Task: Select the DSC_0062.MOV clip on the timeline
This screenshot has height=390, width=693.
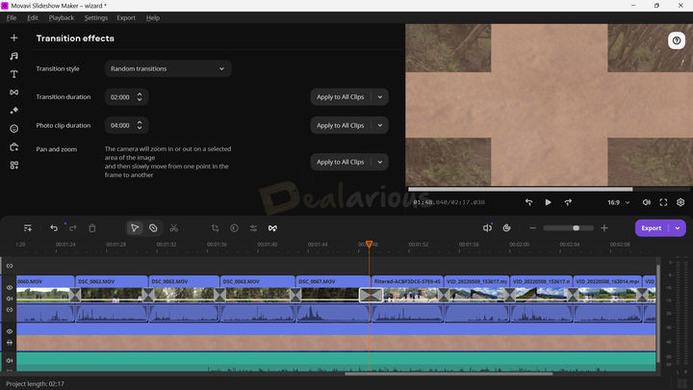Action: point(112,289)
